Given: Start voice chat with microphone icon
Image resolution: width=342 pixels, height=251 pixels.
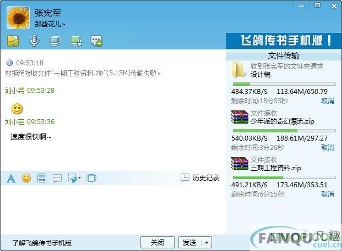Looking at the screenshot, I should pyautogui.click(x=34, y=41).
